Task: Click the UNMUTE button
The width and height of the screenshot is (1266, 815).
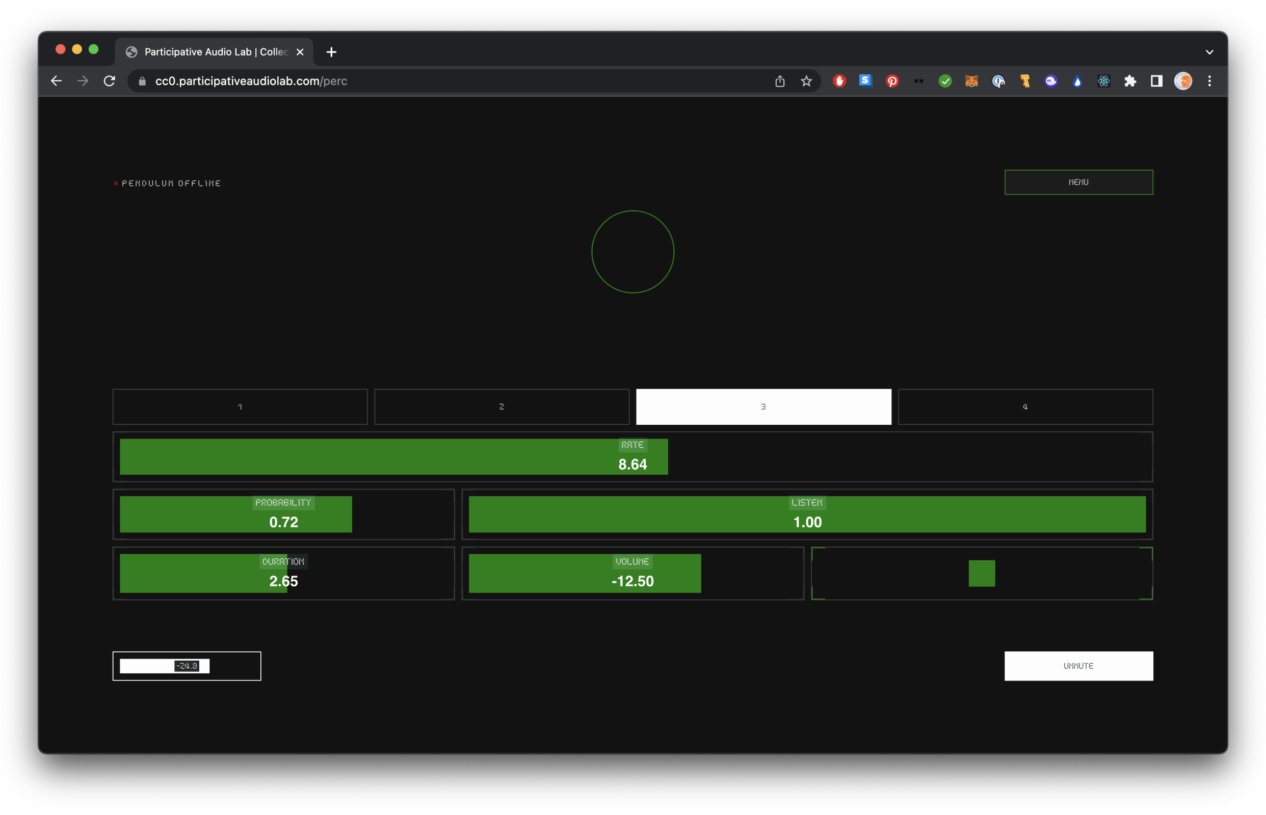Action: [x=1078, y=666]
